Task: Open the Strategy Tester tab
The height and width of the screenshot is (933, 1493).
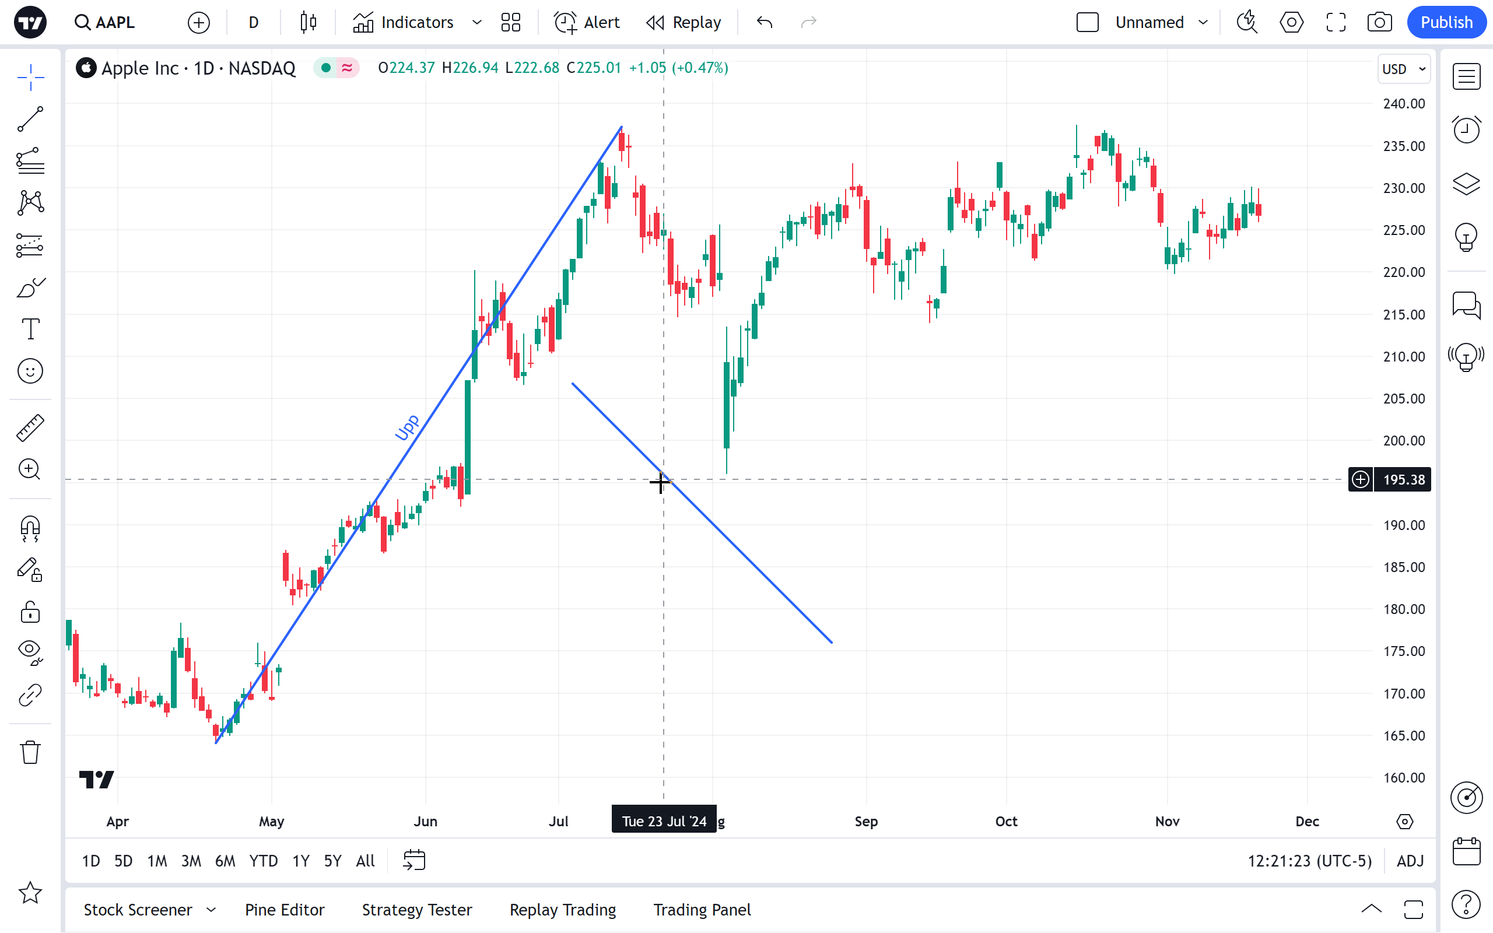Action: pyautogui.click(x=416, y=910)
